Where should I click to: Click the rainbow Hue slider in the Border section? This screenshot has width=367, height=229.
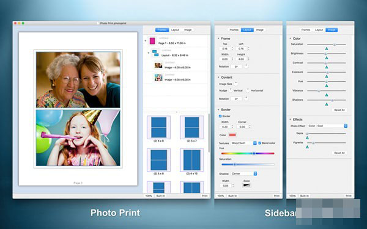click(248, 153)
